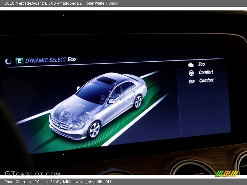Tap the ESP icon label
The height and width of the screenshot is (185, 247).
192,82
